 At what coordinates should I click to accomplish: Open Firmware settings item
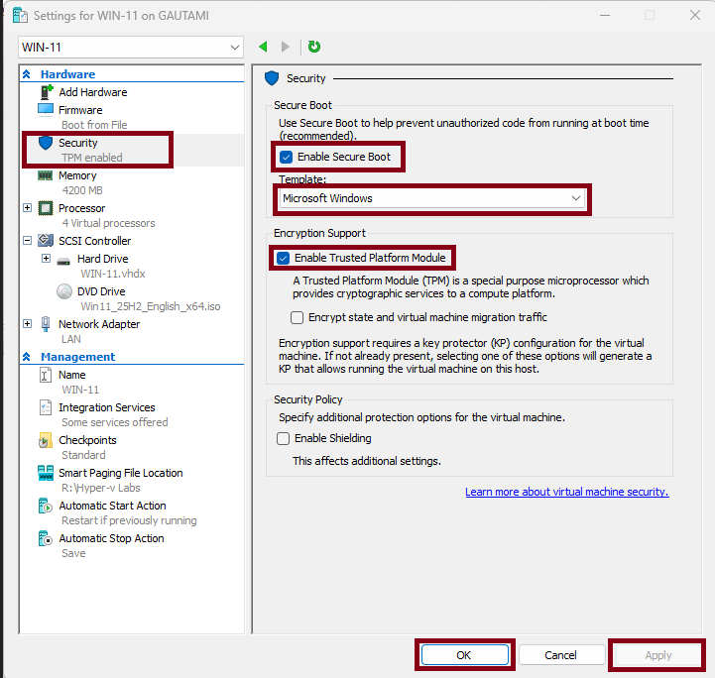pos(79,110)
